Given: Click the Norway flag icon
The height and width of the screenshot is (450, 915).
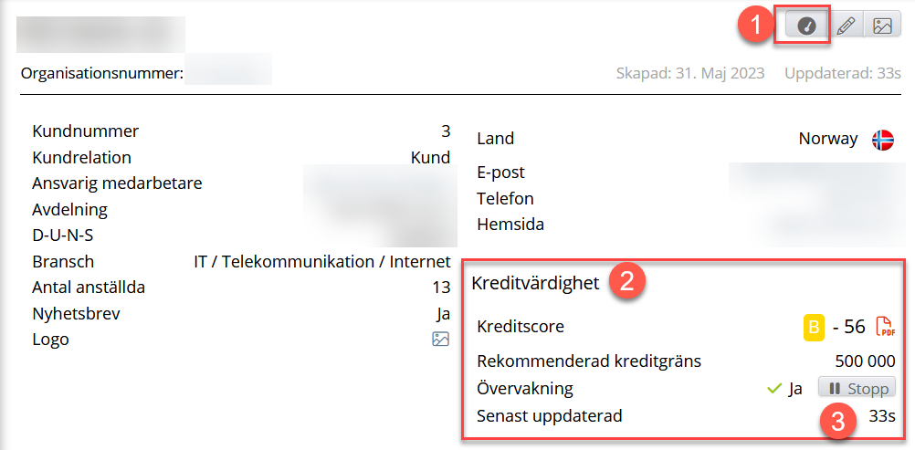Looking at the screenshot, I should coord(882,140).
